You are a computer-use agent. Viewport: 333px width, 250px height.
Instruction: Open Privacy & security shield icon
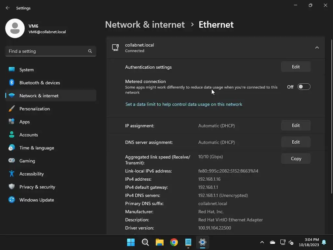click(12, 187)
